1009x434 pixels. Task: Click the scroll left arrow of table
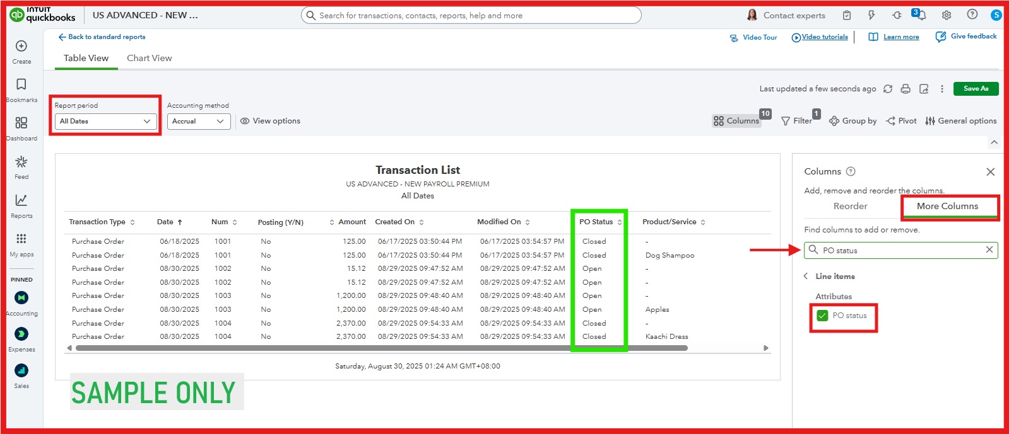[69, 348]
